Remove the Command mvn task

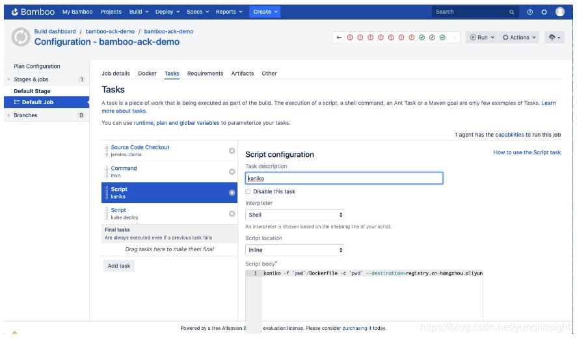coord(232,172)
